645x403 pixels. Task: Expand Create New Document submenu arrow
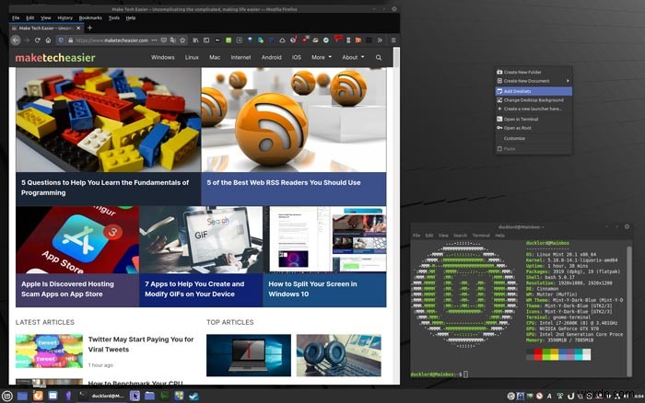point(568,81)
